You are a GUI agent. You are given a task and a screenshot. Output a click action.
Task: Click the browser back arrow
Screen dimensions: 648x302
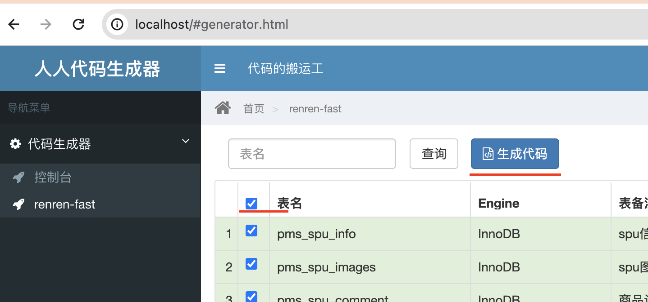[14, 24]
